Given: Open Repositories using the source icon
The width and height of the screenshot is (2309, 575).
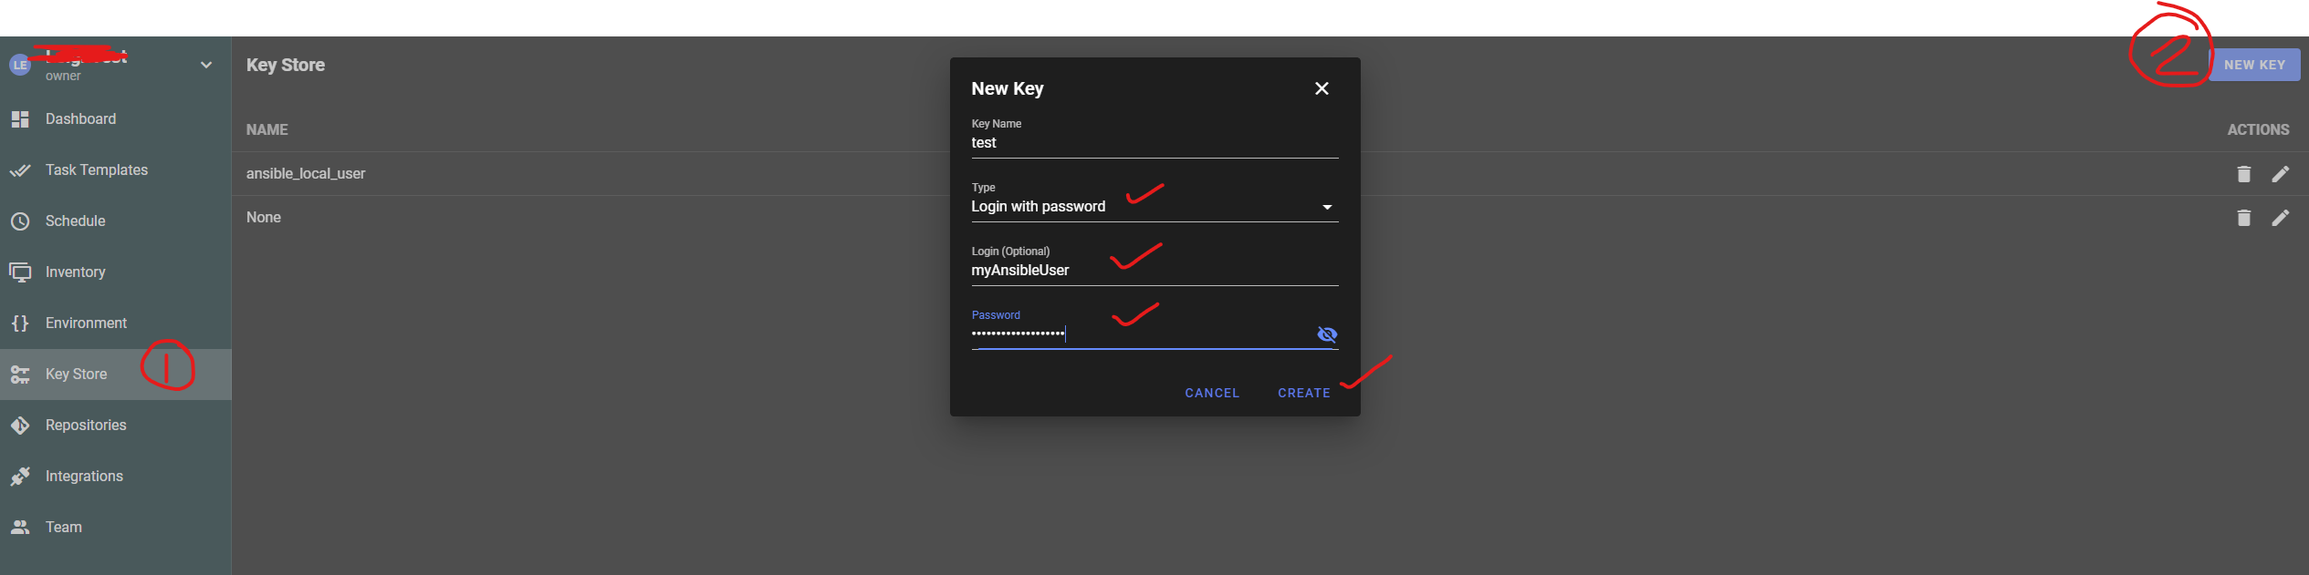Looking at the screenshot, I should [19, 425].
